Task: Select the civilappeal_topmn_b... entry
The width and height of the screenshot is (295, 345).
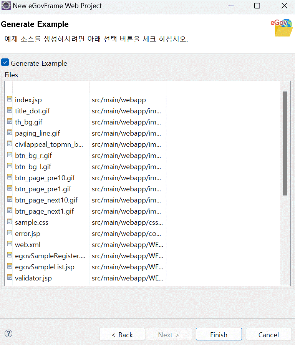Action: click(49, 144)
